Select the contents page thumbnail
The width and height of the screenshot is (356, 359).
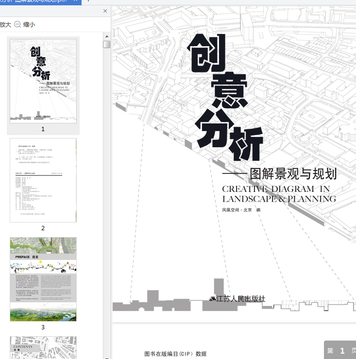point(43,347)
